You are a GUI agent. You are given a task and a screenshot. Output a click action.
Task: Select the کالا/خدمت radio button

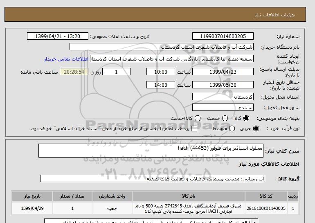tap(198, 118)
